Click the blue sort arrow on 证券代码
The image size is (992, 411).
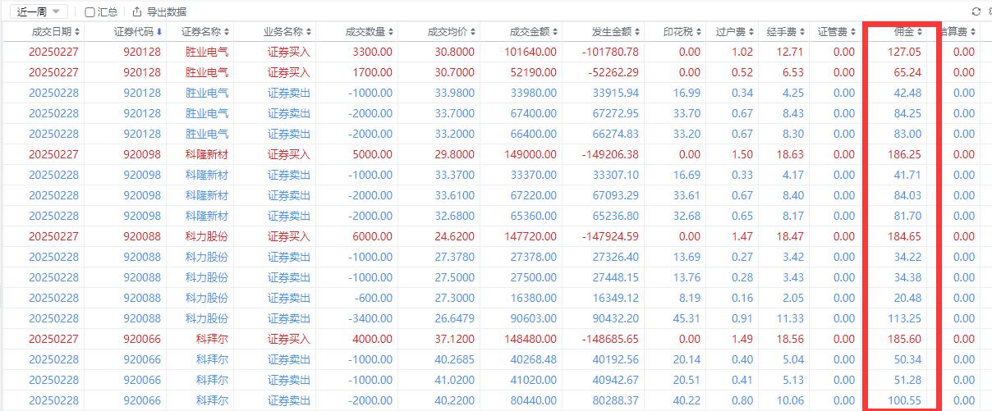coord(159,32)
